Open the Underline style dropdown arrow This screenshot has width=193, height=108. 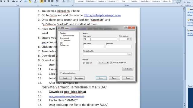coord(11,1)
